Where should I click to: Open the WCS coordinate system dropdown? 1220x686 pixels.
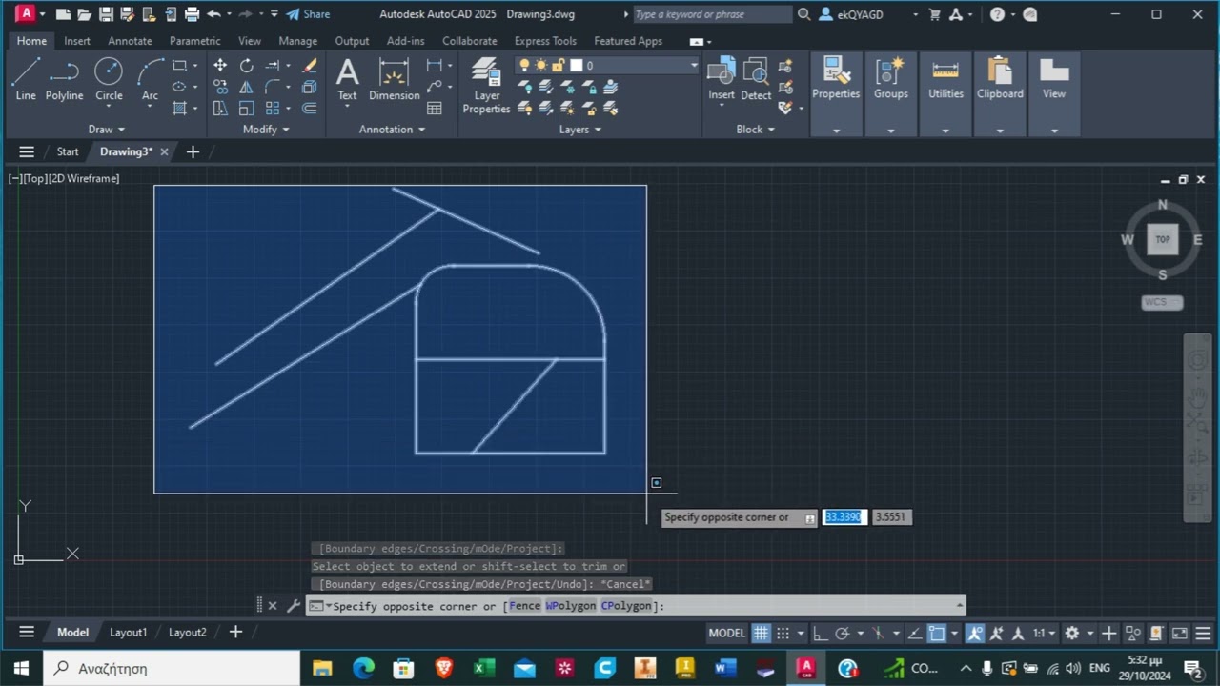point(1163,302)
